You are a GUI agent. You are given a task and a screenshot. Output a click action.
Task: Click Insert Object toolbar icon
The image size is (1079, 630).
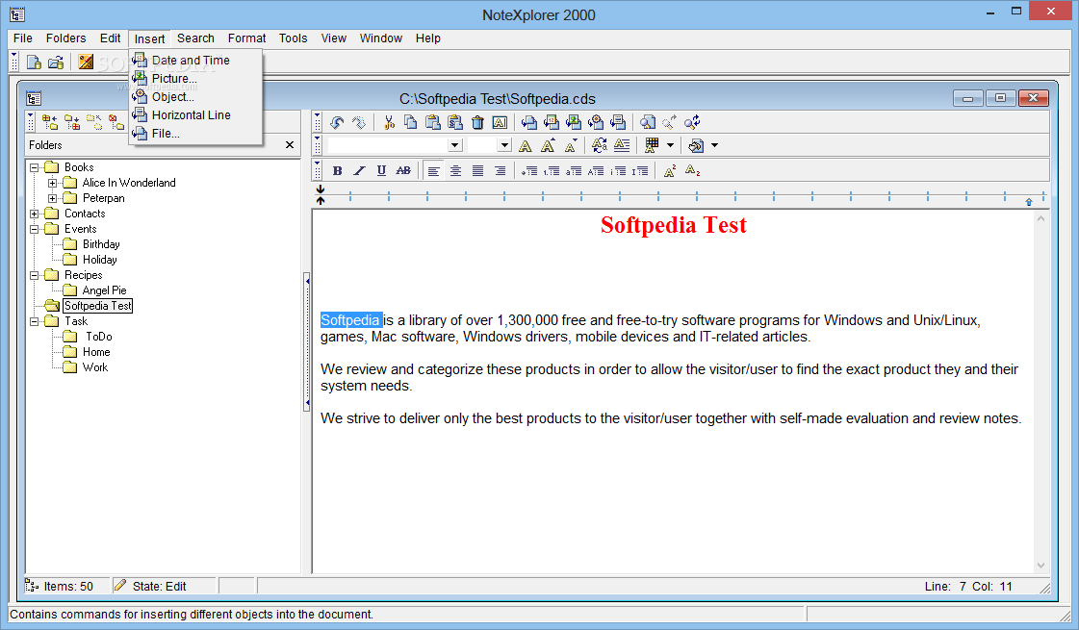pos(596,122)
